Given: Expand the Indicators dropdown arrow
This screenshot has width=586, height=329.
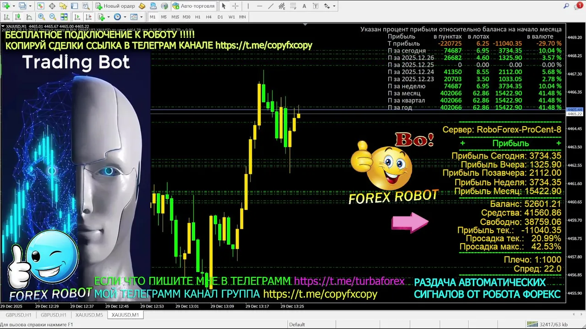Looking at the screenshot, I should coord(109,17).
